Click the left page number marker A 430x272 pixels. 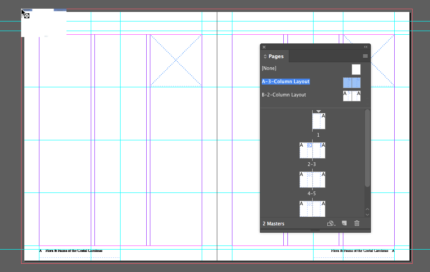click(x=41, y=251)
